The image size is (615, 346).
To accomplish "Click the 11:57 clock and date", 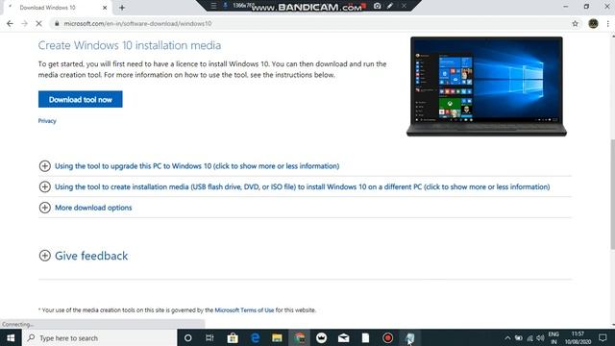I will 578,337.
